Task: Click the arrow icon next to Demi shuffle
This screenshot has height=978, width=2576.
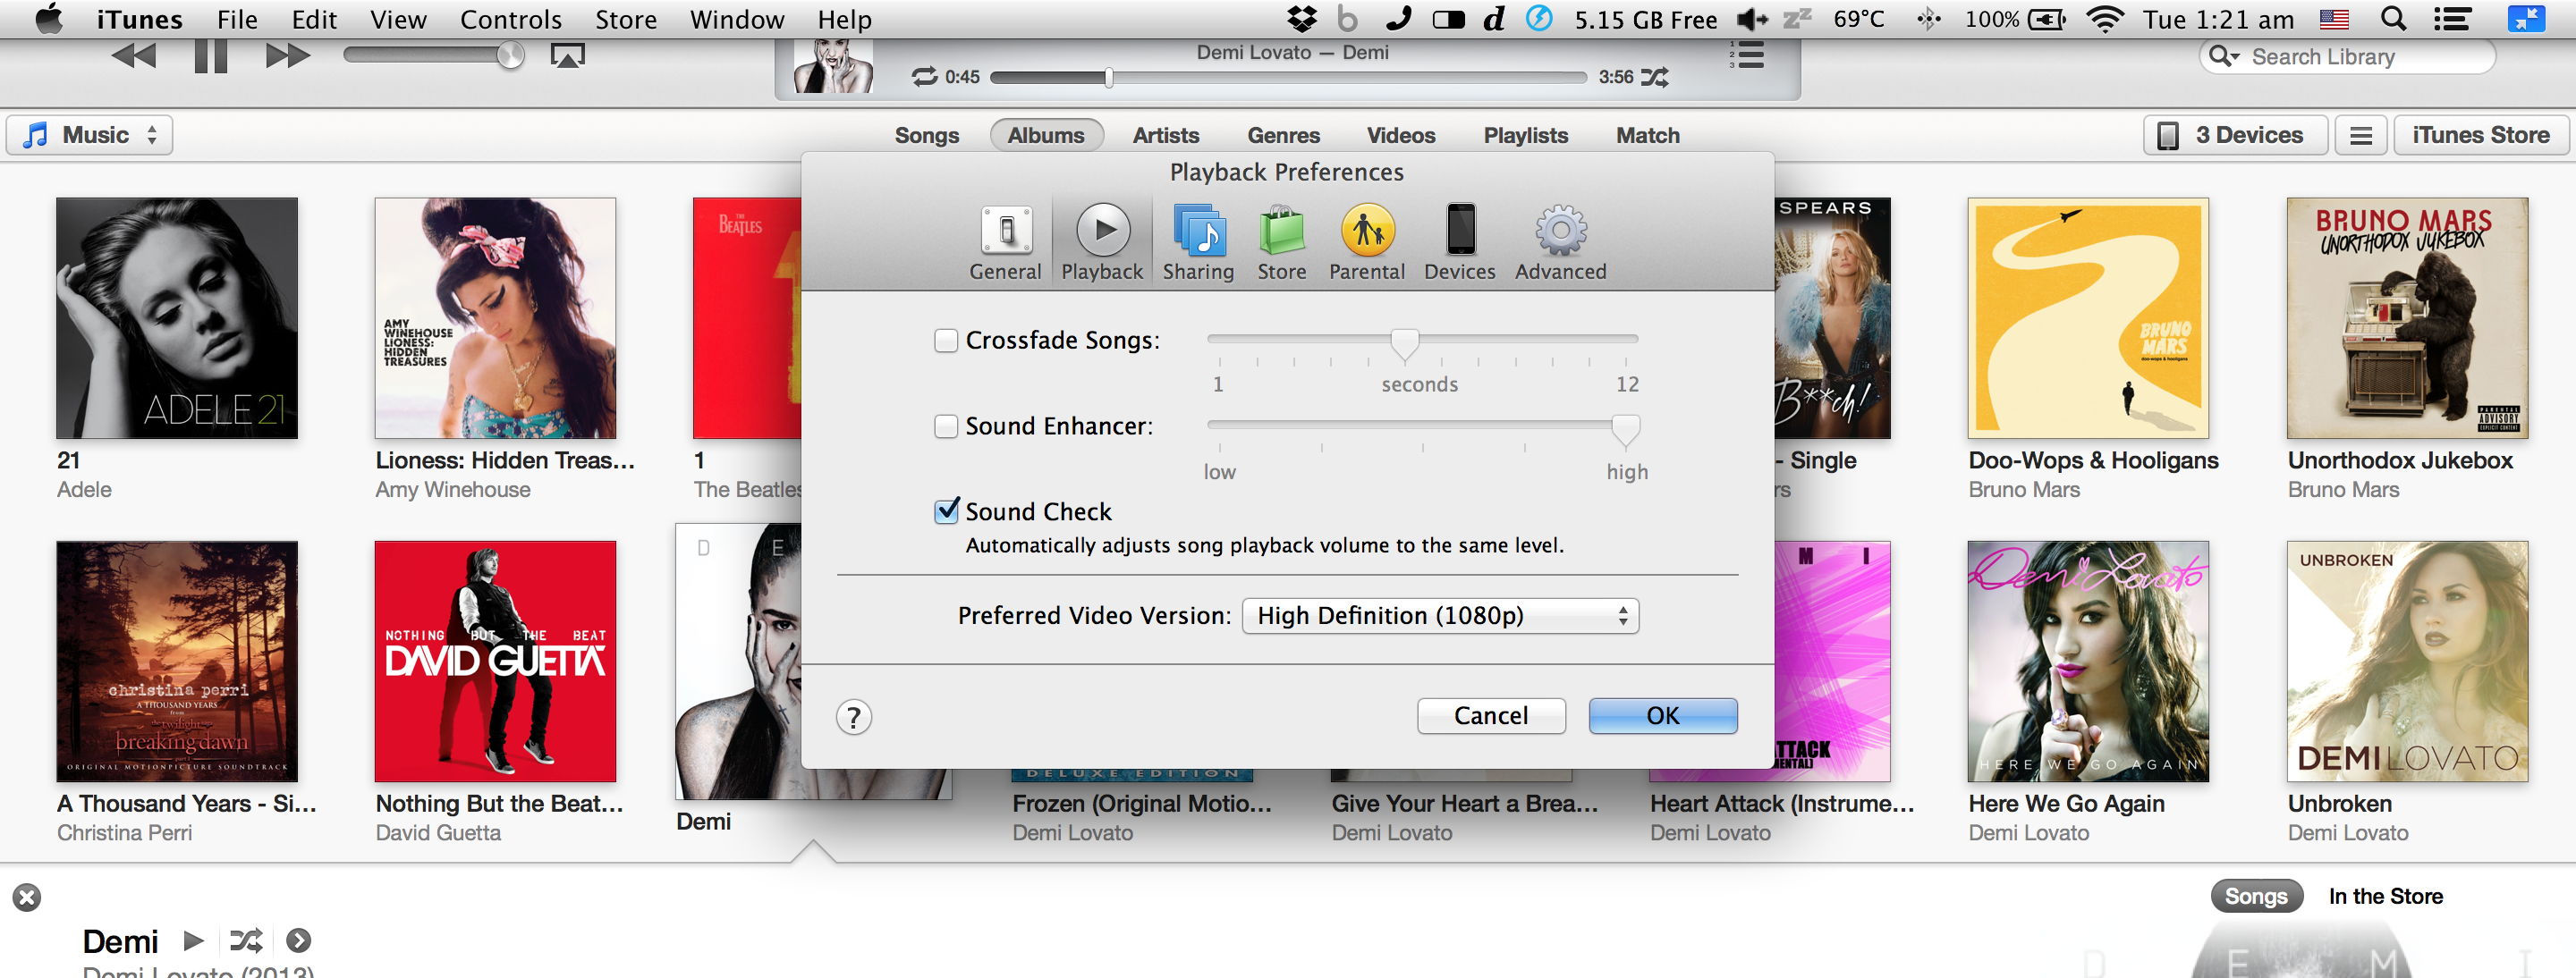Action: click(298, 940)
